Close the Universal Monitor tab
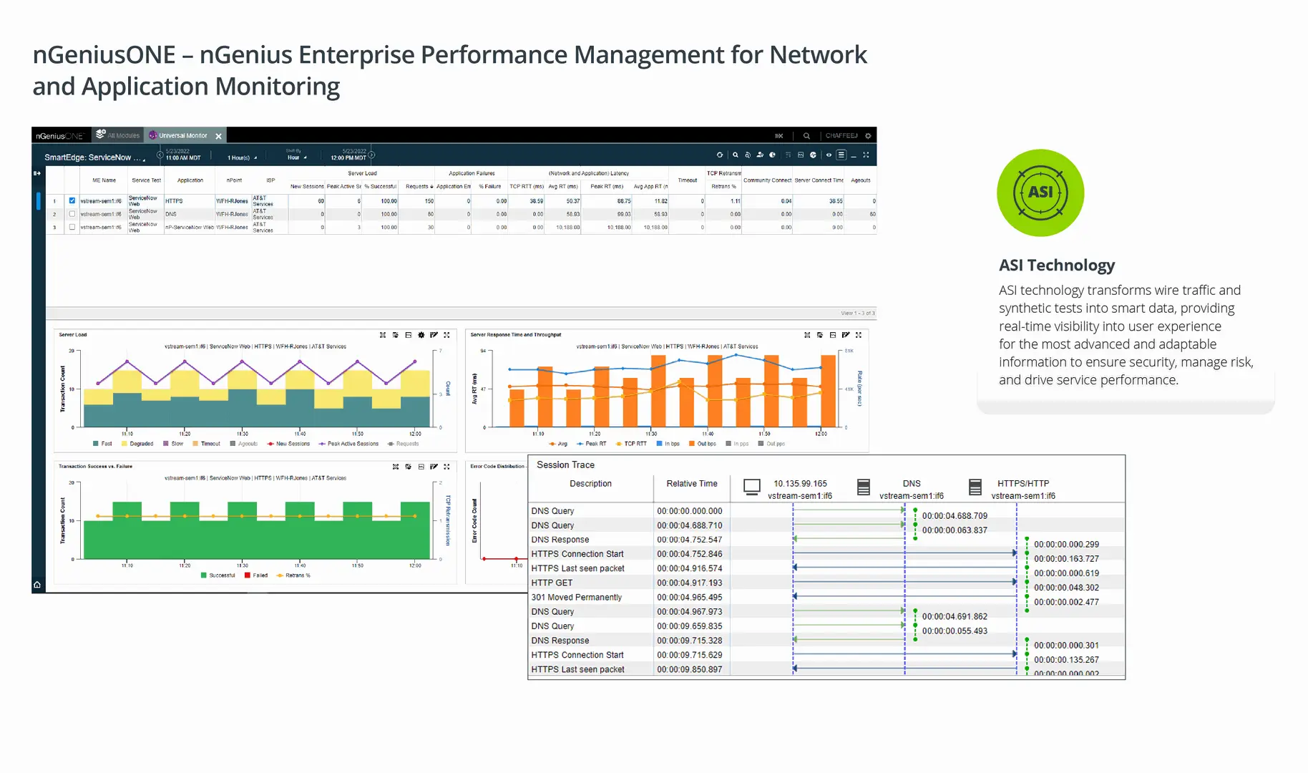Image resolution: width=1308 pixels, height=773 pixels. [218, 136]
